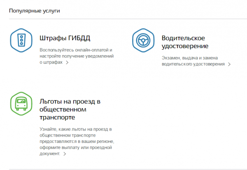Open Льготы на проезд в общественном транспорте heading

[x=70, y=109]
